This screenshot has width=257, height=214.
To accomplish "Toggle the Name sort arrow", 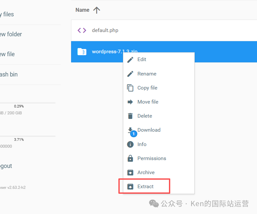I will (x=97, y=10).
